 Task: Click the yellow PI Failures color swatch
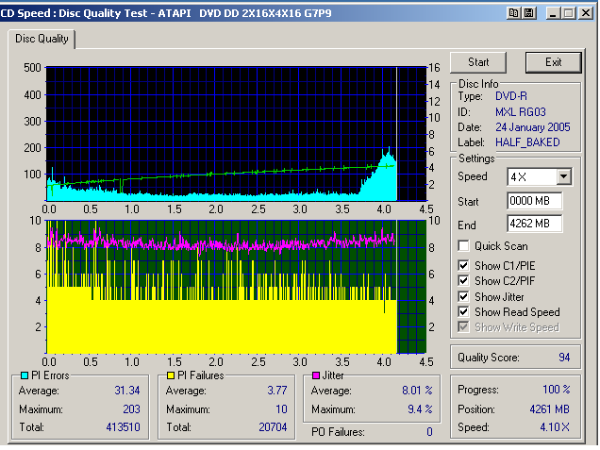[171, 375]
